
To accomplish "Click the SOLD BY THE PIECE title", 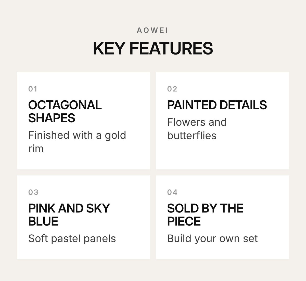I will coord(205,215).
